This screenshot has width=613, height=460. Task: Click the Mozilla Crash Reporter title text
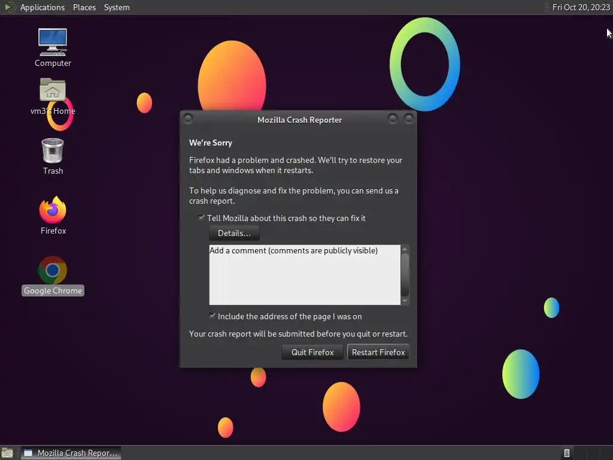[x=299, y=120]
